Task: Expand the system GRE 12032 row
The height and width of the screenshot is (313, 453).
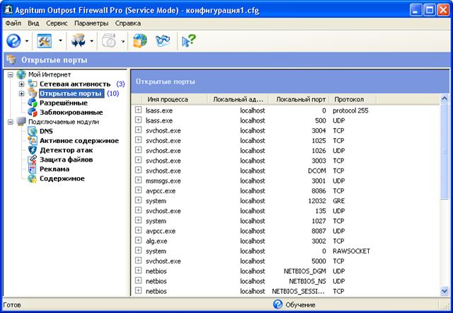Action: pos(139,200)
